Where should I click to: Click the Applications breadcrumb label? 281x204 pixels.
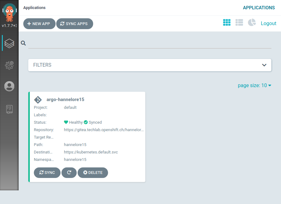(x=34, y=7)
